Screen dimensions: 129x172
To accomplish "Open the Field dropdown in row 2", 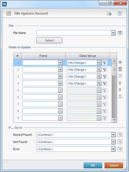I will tap(60, 70).
